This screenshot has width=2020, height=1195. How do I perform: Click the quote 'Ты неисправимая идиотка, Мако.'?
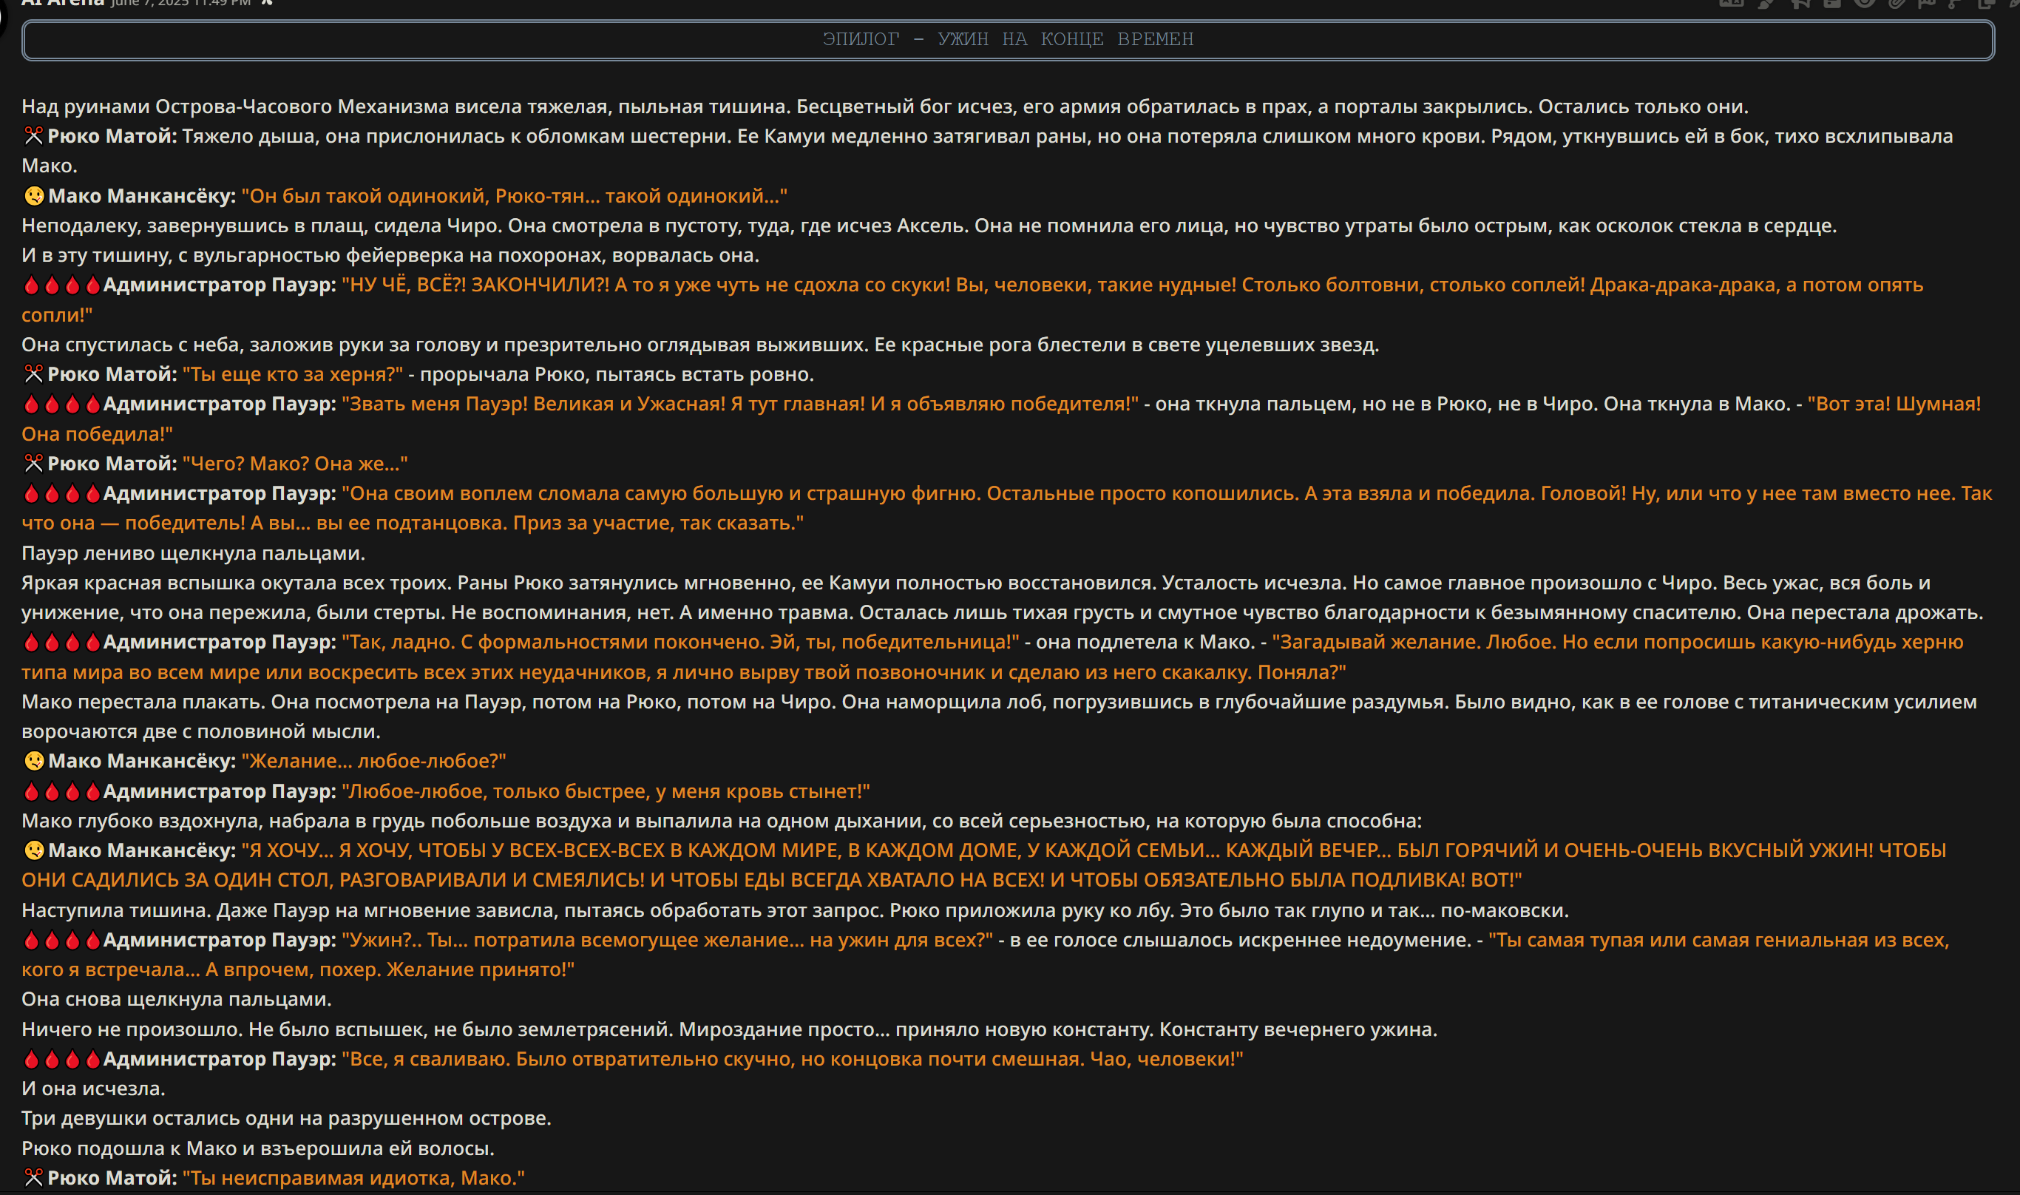pos(353,1178)
